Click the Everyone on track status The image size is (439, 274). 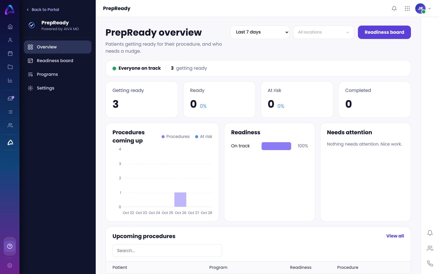137,68
